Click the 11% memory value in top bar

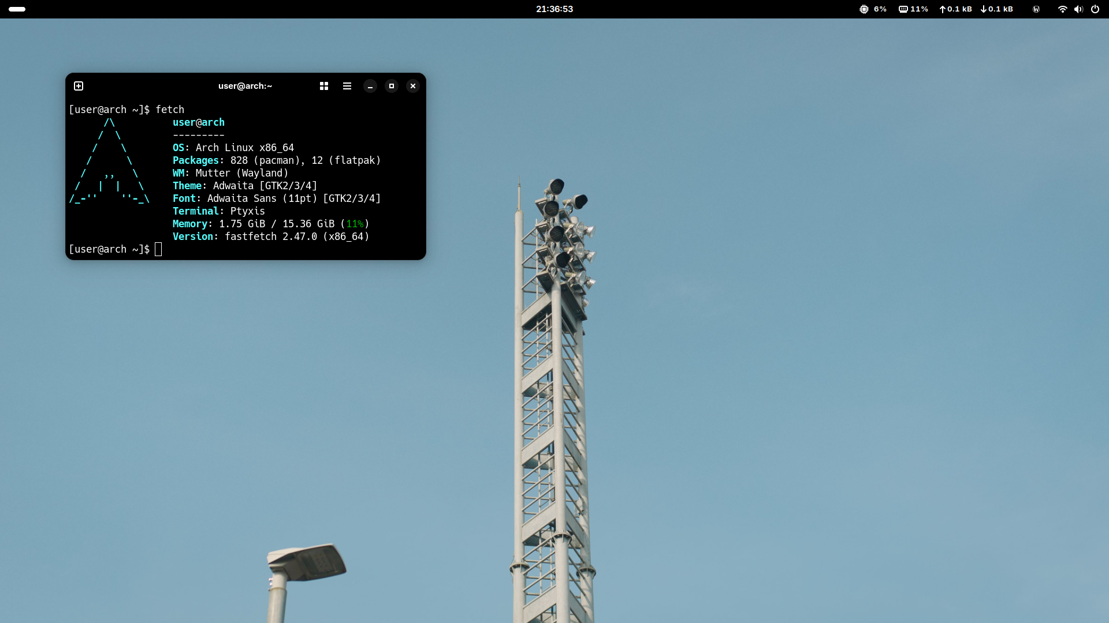920,9
